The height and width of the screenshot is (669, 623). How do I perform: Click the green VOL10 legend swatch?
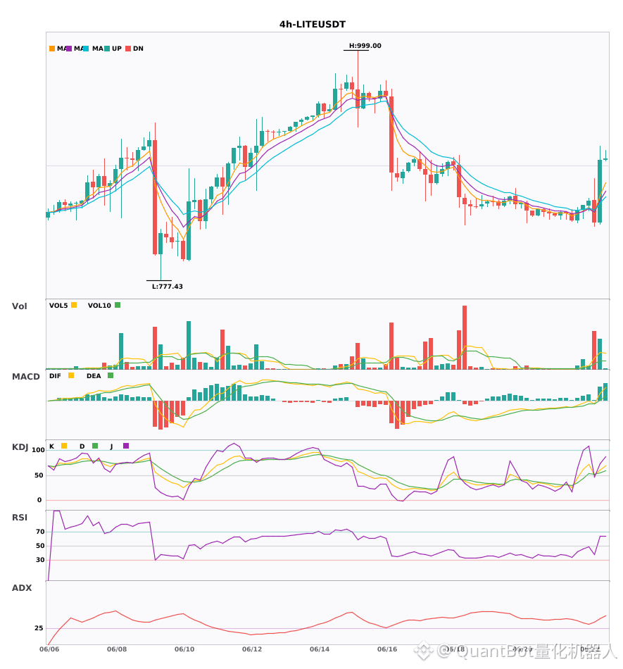tap(118, 305)
